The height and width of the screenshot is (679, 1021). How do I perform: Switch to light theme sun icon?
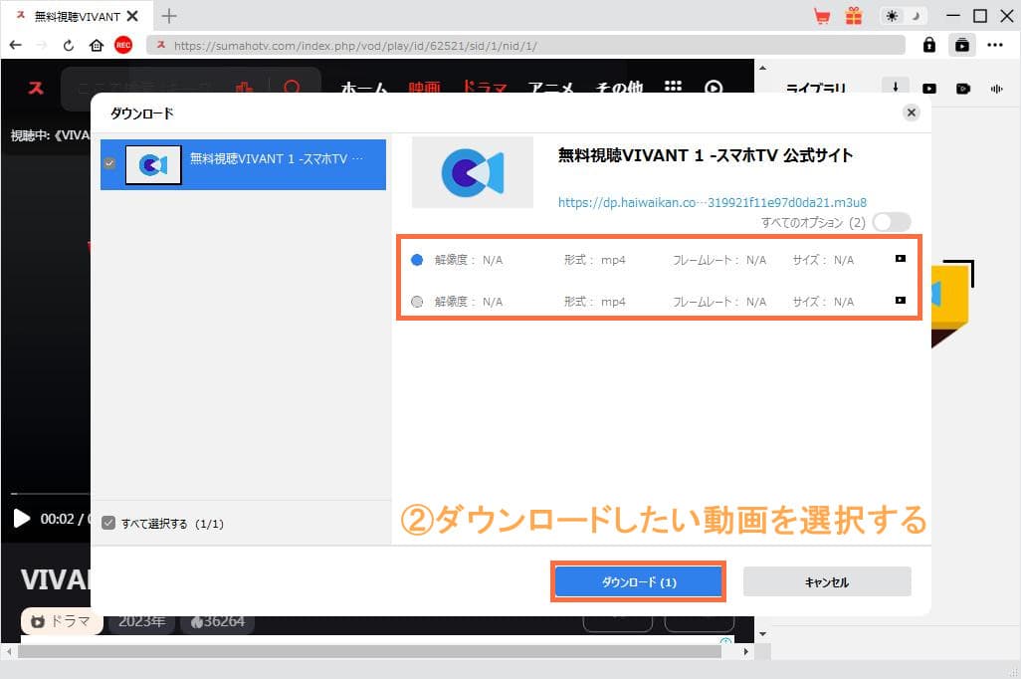892,16
